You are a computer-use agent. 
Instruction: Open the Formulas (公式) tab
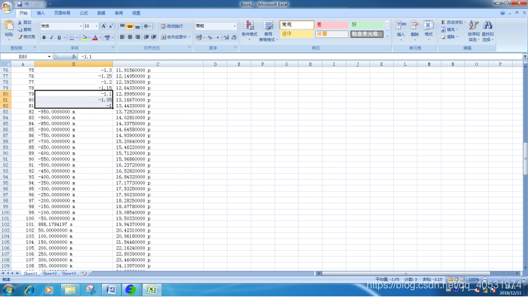point(84,13)
